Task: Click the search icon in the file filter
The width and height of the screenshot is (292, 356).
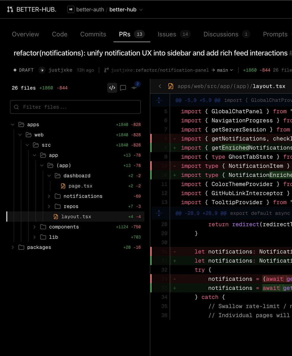Action: coord(17,107)
